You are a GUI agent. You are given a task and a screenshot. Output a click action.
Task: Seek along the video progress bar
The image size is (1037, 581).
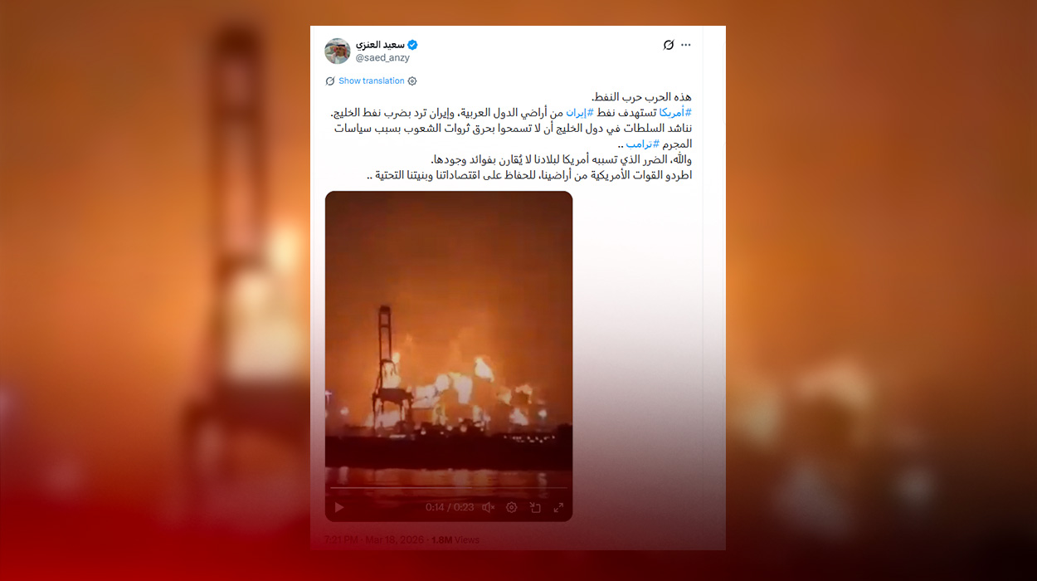coord(448,488)
